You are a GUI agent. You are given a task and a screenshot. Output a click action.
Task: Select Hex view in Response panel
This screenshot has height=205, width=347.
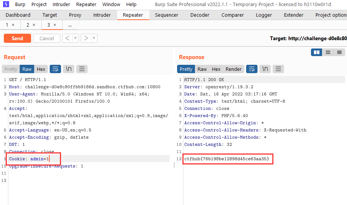[216, 69]
